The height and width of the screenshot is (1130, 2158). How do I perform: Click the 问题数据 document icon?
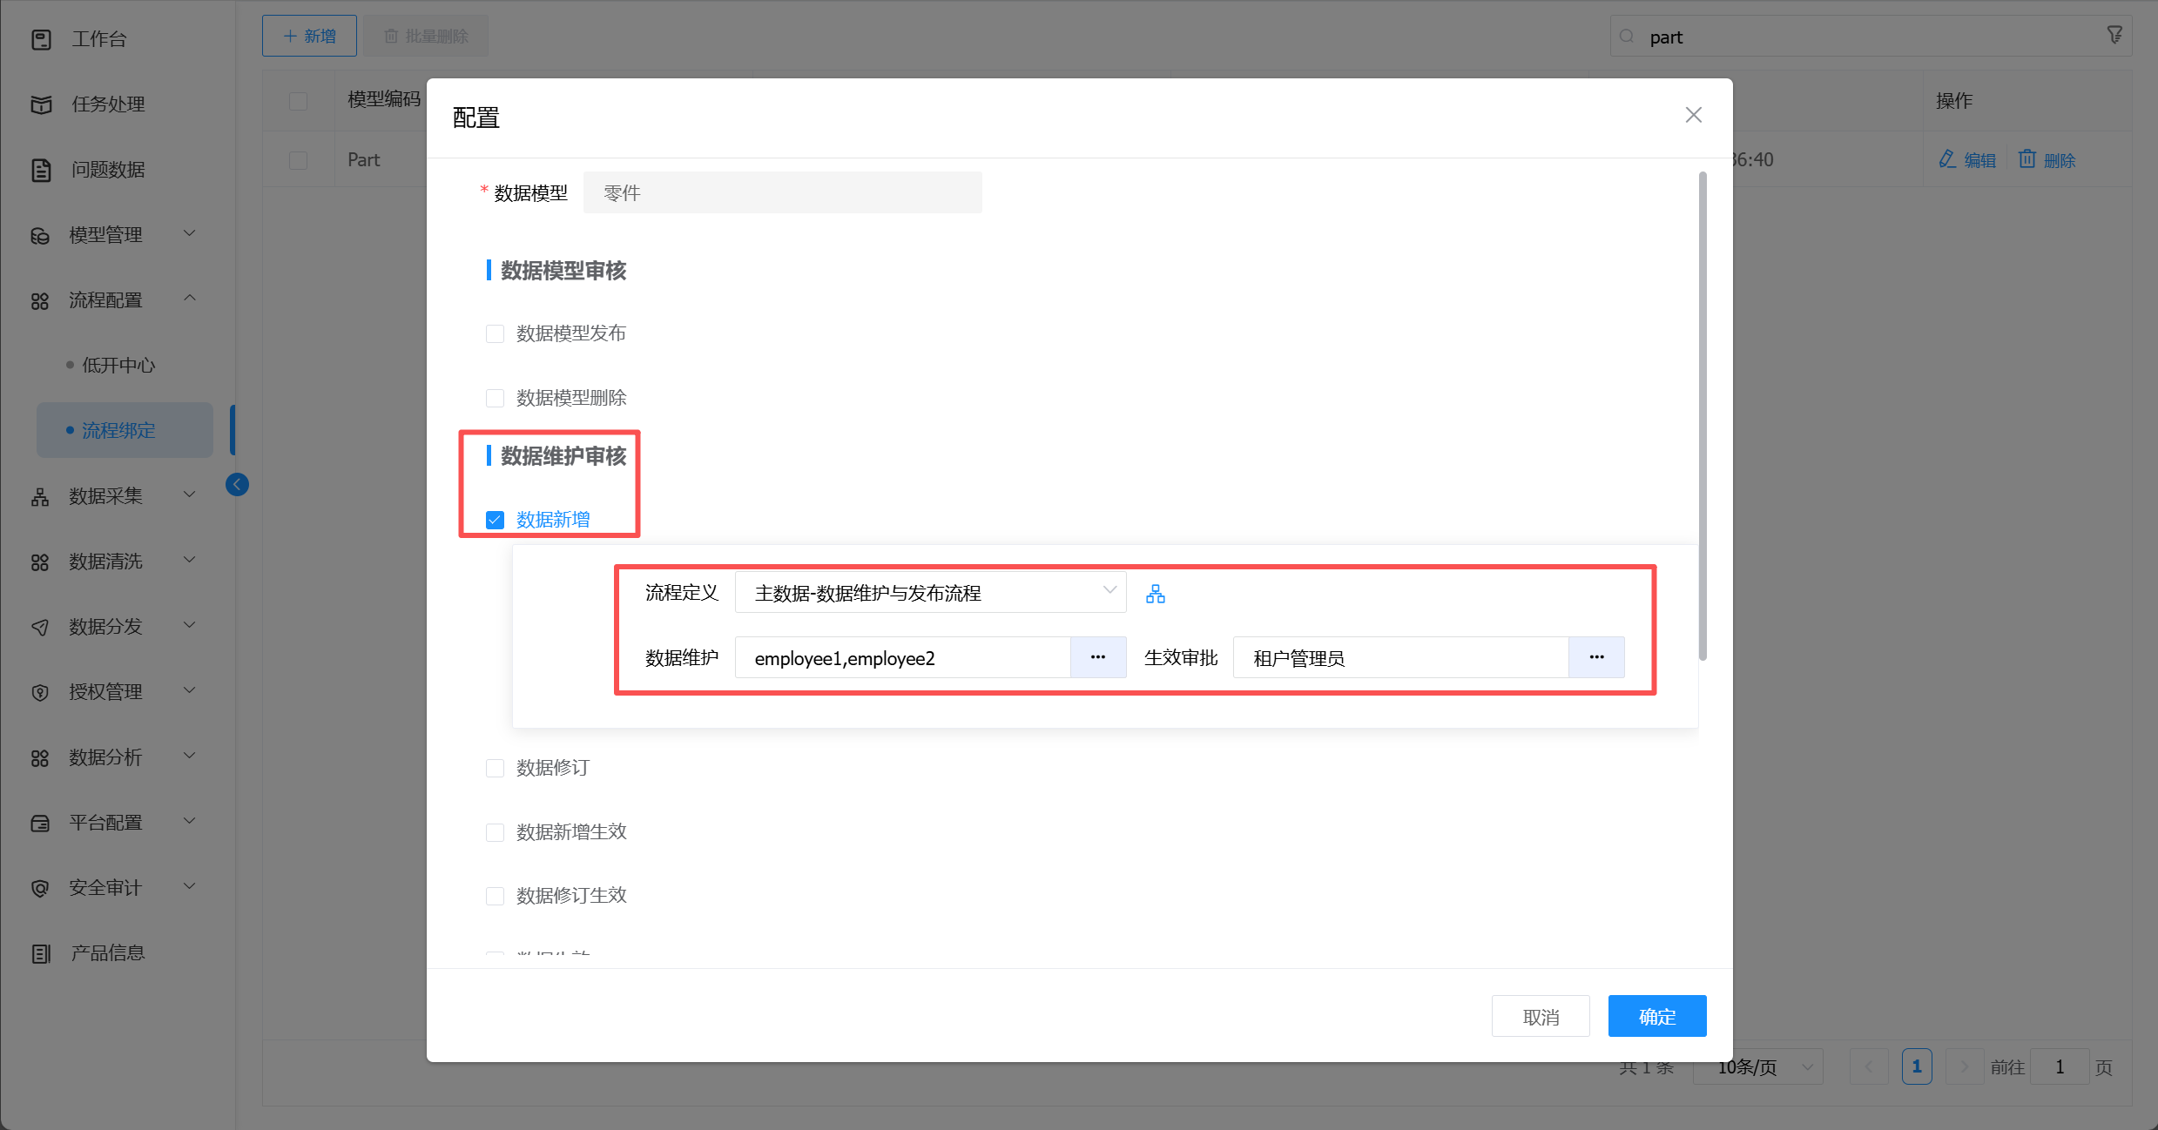[41, 170]
